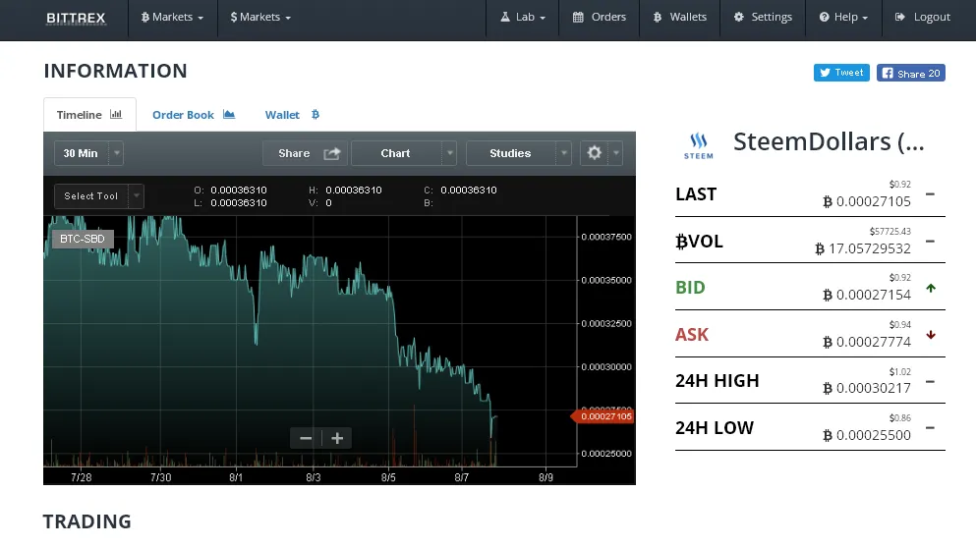Viewport: 976px width, 547px height.
Task: Click the $57725.43 volume dollar value
Action: click(x=890, y=231)
